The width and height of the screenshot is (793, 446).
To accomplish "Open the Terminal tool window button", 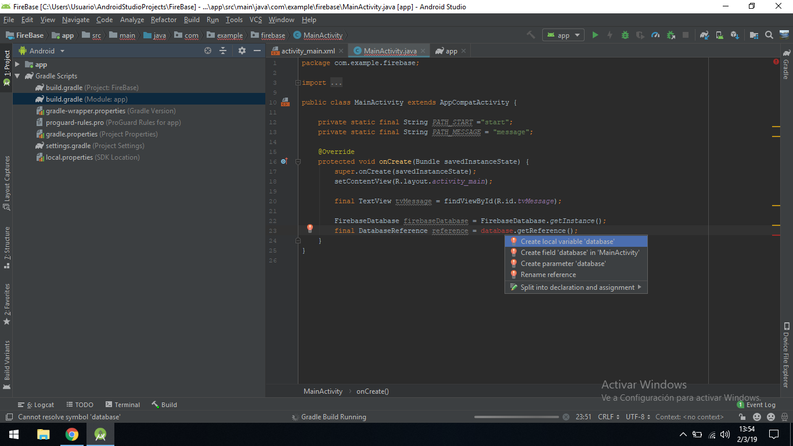I will pyautogui.click(x=122, y=405).
